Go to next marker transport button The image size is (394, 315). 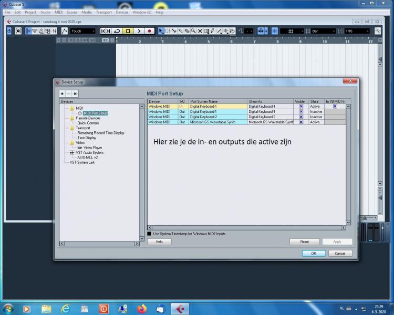[x=108, y=31]
